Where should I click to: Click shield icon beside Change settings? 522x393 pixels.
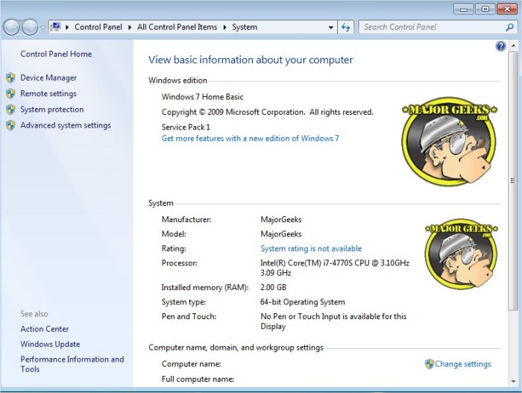tap(429, 364)
